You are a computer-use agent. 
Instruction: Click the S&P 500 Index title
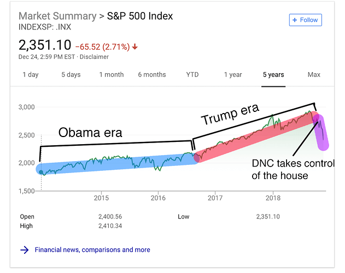coord(140,16)
